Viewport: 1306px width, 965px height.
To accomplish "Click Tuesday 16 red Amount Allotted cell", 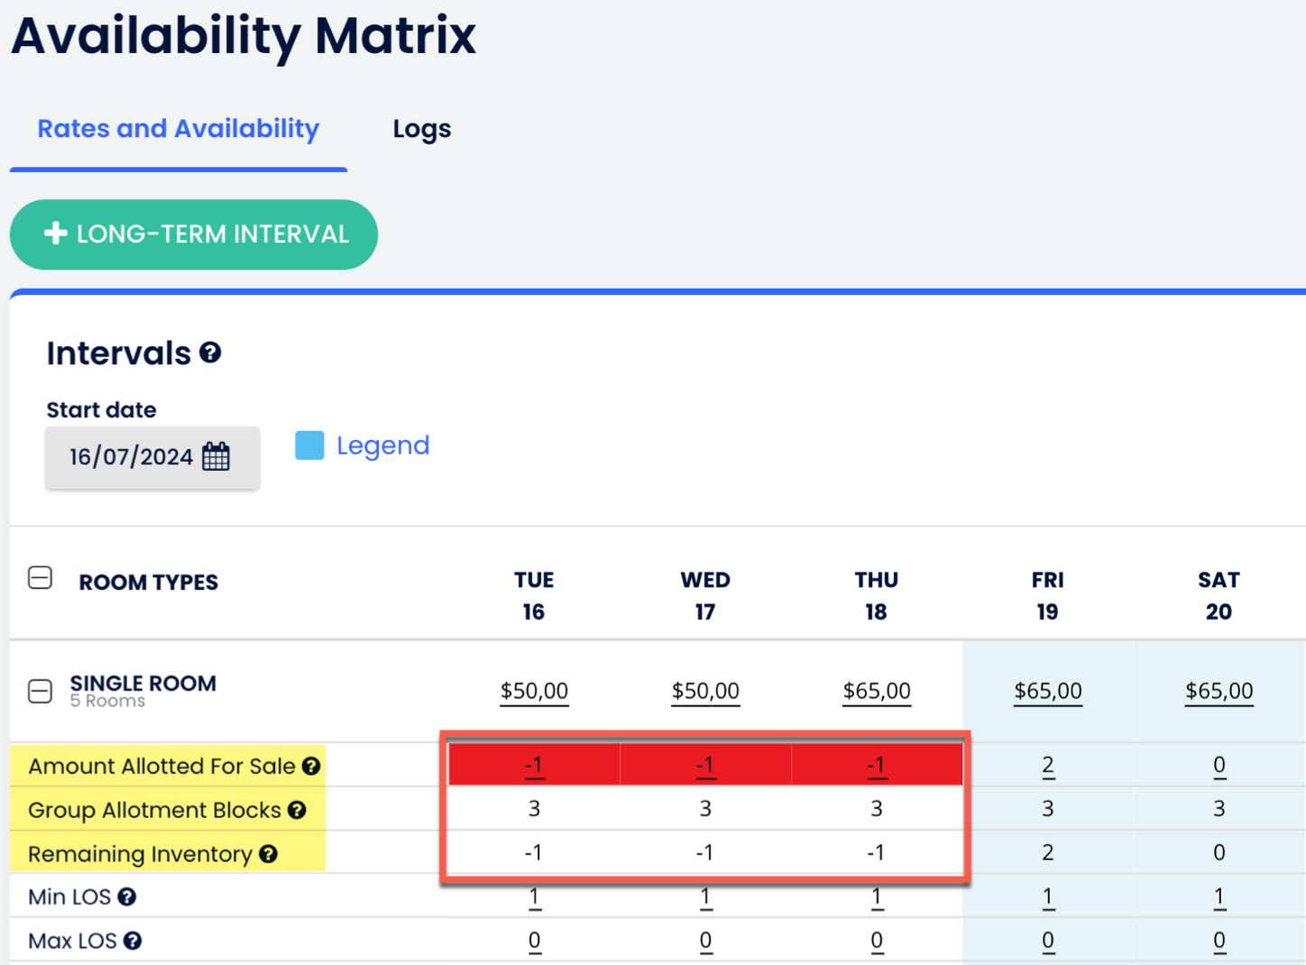I will click(534, 765).
